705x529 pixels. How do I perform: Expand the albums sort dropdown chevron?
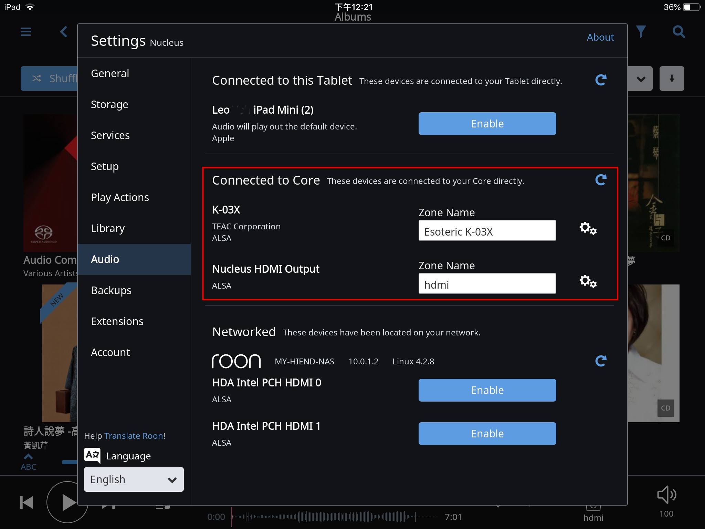tap(641, 79)
